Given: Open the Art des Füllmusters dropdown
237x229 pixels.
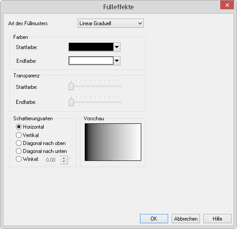Looking at the screenshot, I should click(x=111, y=23).
